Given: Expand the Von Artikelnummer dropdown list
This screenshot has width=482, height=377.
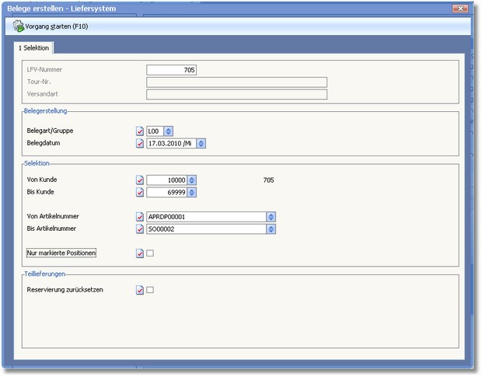Looking at the screenshot, I should 271,217.
